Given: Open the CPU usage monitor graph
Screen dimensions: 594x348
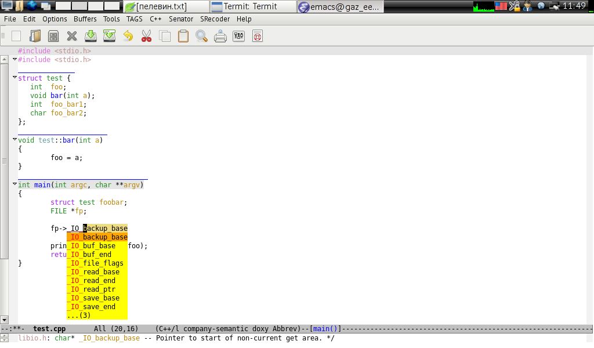Looking at the screenshot, I should click(484, 6).
